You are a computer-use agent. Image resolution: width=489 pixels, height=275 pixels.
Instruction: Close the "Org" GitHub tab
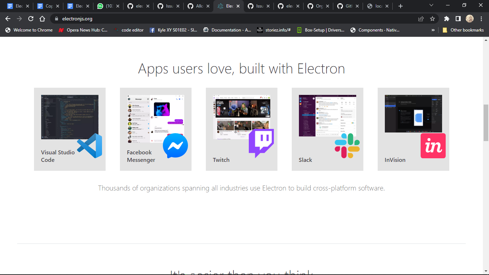pyautogui.click(x=328, y=6)
